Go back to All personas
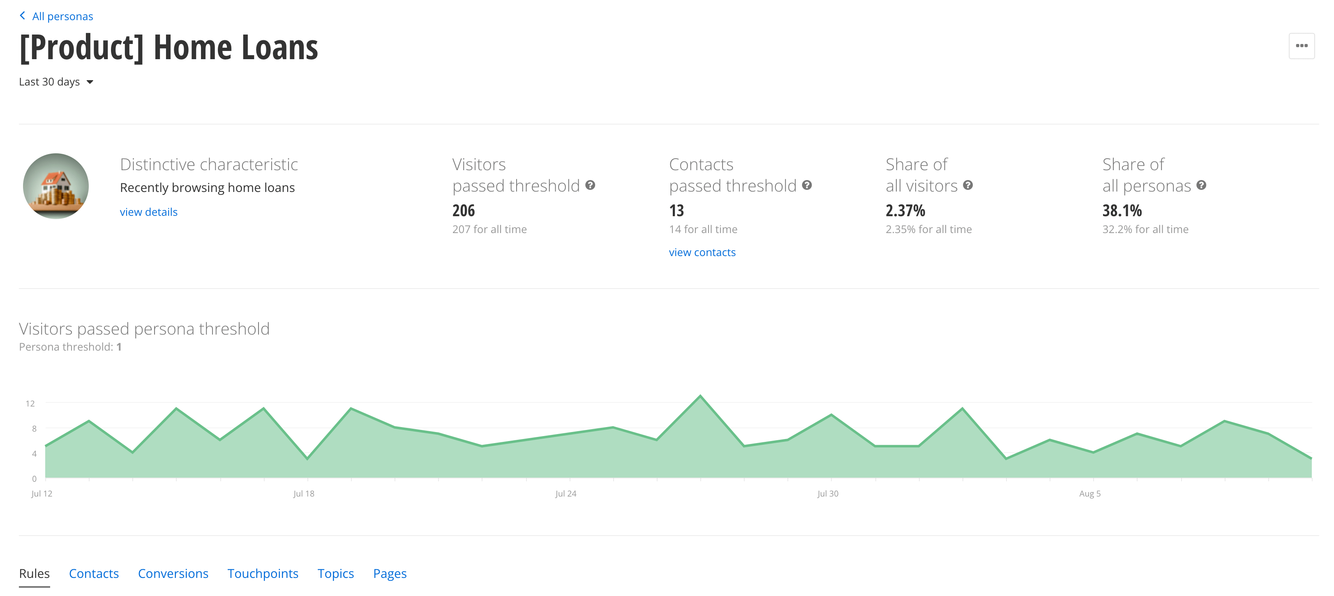 pyautogui.click(x=62, y=16)
